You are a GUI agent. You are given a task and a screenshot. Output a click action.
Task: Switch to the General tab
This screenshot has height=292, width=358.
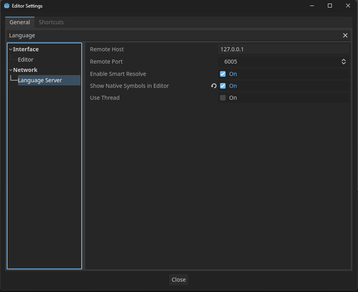[20, 22]
